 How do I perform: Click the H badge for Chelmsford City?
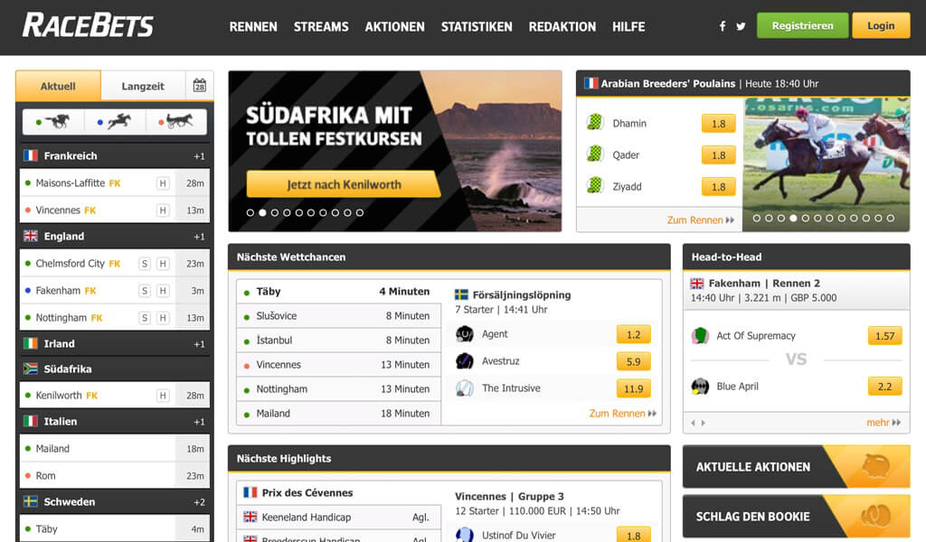coord(163,264)
